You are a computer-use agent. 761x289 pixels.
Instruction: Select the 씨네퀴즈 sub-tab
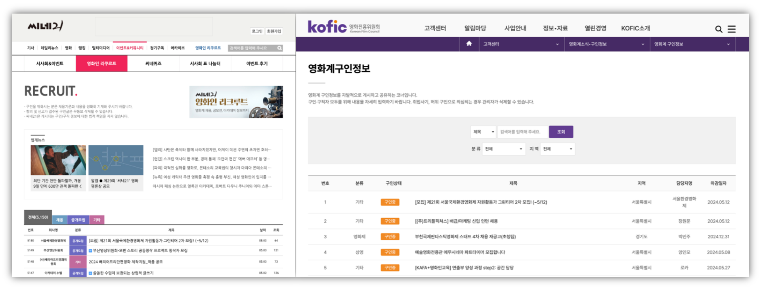[x=153, y=63]
